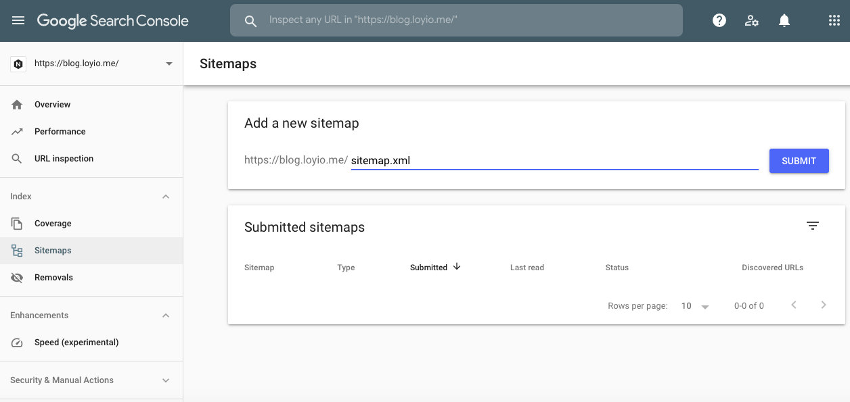Select Sitemaps in the sidebar
The width and height of the screenshot is (850, 402).
click(x=91, y=251)
